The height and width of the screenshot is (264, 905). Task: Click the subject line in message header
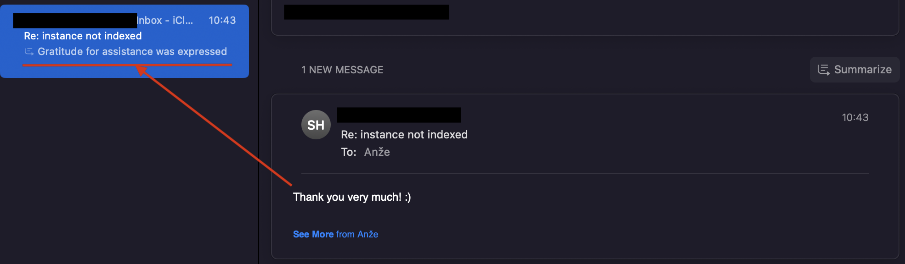[x=404, y=135]
